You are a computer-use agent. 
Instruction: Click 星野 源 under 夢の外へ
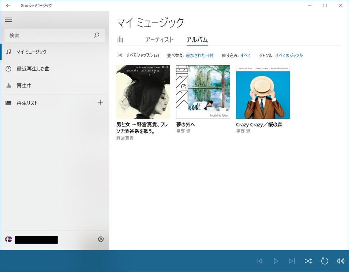click(x=183, y=131)
